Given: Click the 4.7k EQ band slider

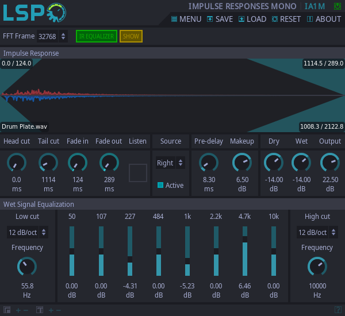Looking at the screenshot, I should pos(245,251).
